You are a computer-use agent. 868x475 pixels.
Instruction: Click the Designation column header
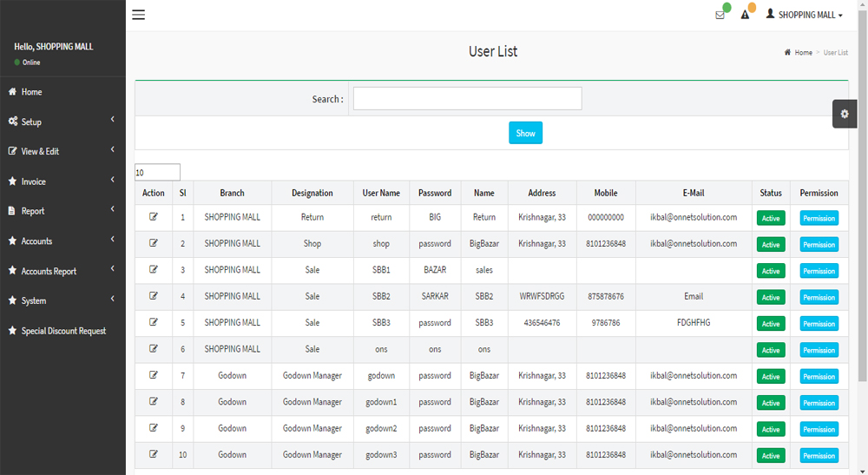click(x=312, y=193)
